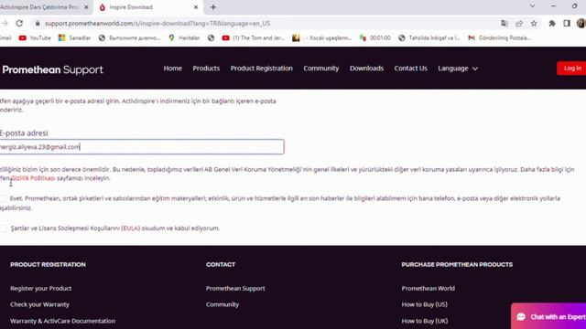This screenshot has height=329, width=586.
Task: Expand the Language dropdown
Action: point(458,69)
